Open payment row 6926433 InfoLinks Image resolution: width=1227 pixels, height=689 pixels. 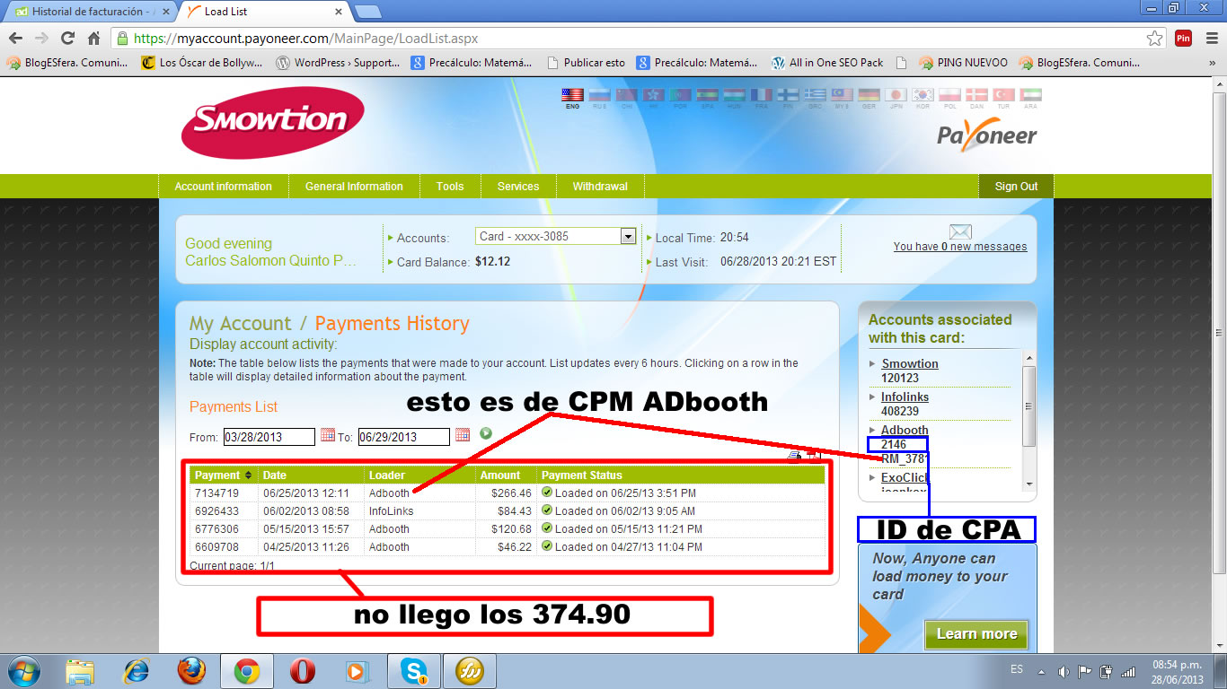point(508,510)
